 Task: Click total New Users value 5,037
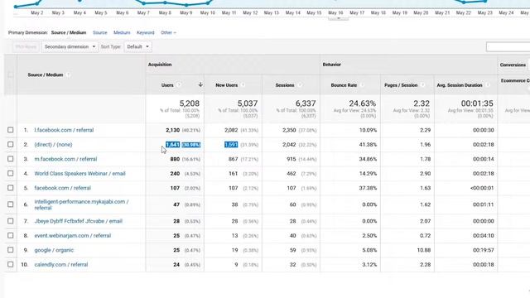(248, 103)
